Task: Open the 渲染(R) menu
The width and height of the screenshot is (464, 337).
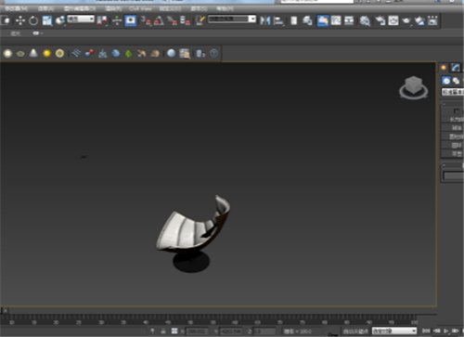Action: pyautogui.click(x=113, y=8)
